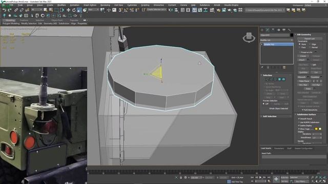Select Polygon sub-object level icon
The height and width of the screenshot is (184, 328).
[279, 79]
